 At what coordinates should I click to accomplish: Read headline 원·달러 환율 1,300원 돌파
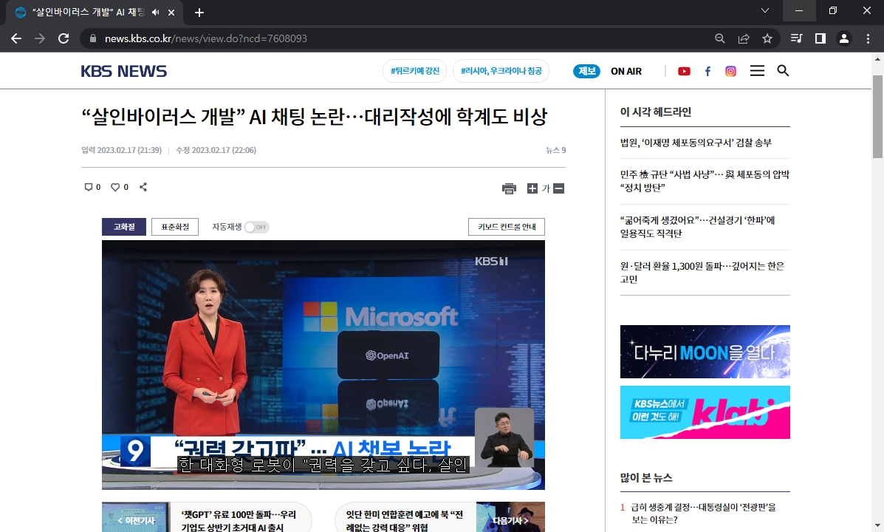702,273
